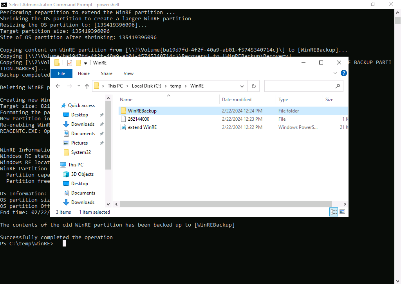Screen dimensions: 401x284
Task: Go forward with the Forward arrow
Action: point(69,86)
